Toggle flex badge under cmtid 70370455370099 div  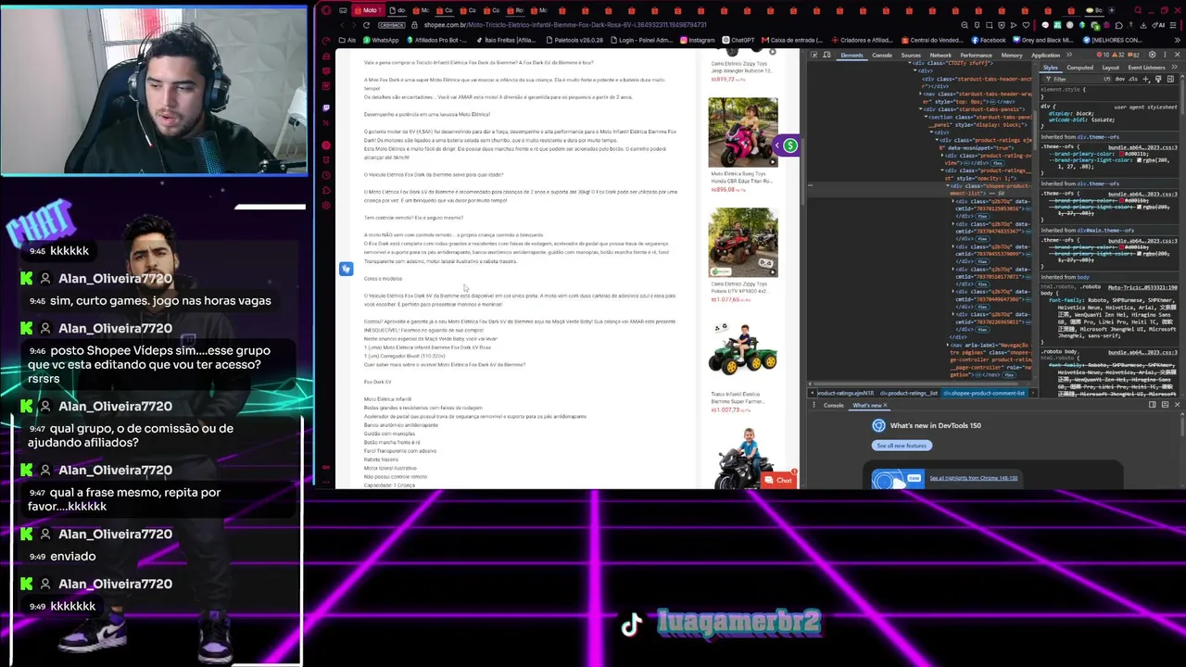pyautogui.click(x=980, y=263)
